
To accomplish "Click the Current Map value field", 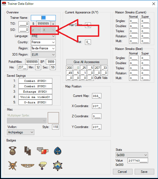I will point(97,96).
